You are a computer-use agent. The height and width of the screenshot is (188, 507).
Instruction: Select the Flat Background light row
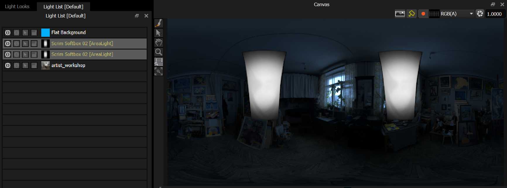(x=75, y=33)
